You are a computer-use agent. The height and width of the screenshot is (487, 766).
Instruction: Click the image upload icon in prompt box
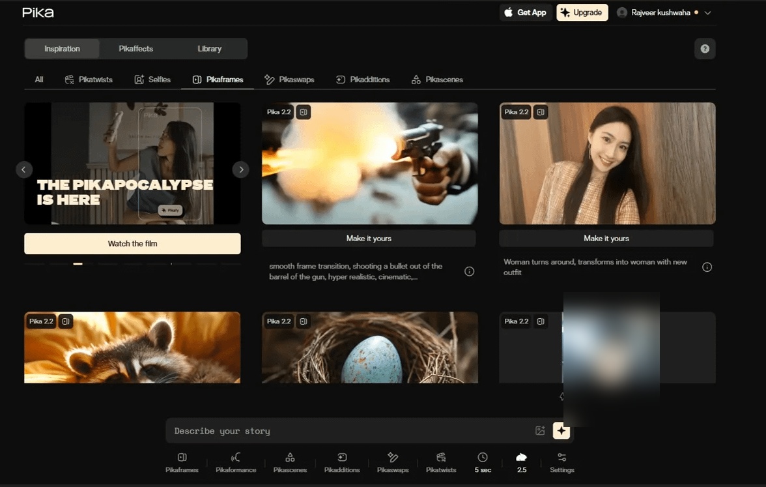click(540, 430)
